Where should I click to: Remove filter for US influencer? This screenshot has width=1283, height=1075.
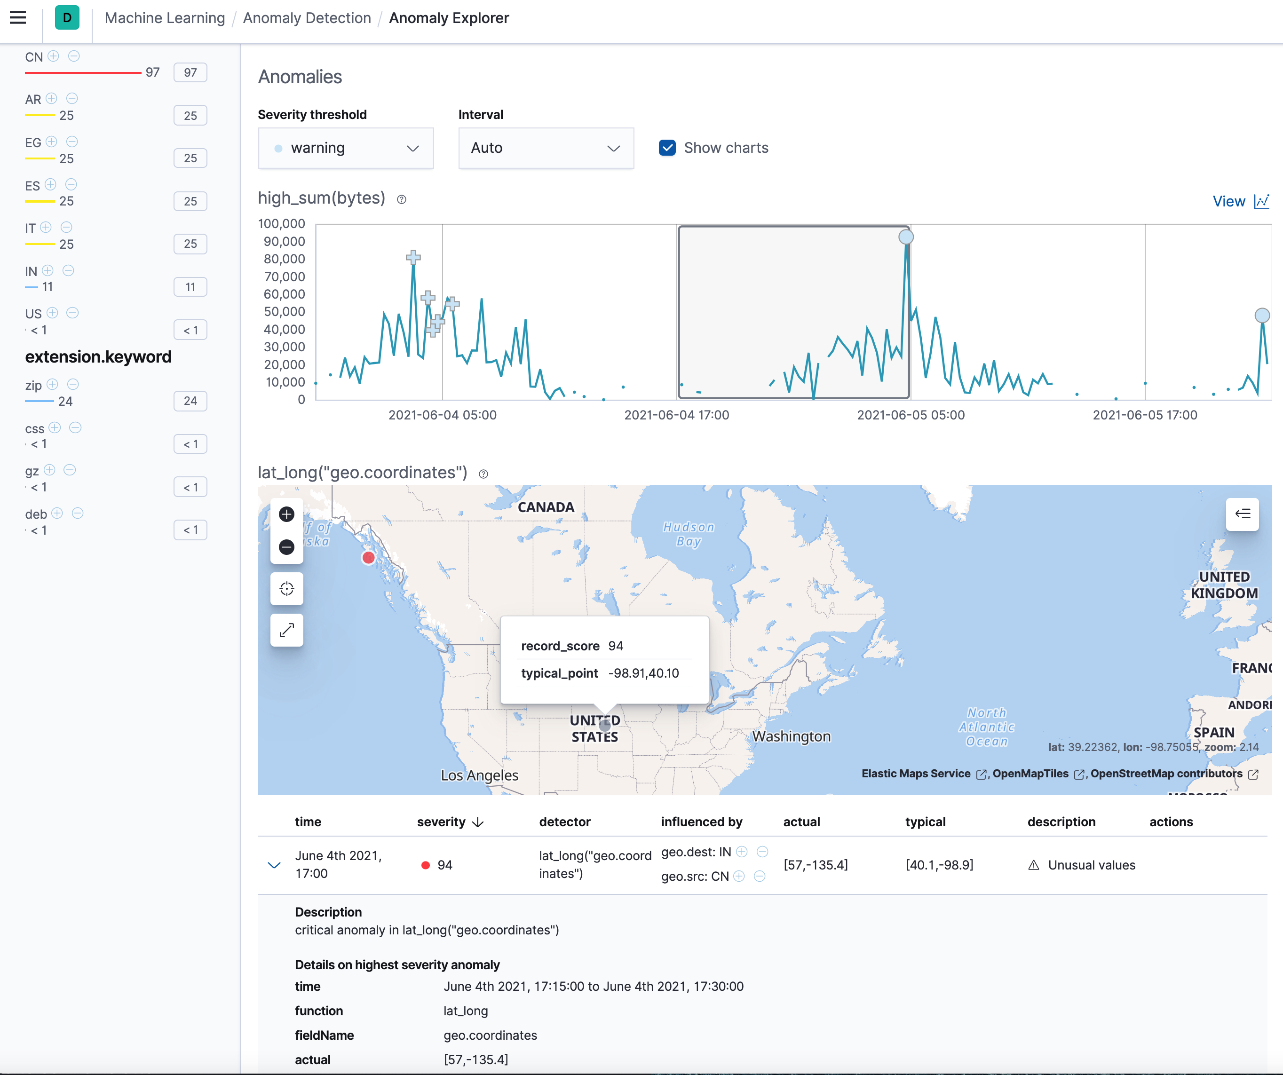coord(73,313)
